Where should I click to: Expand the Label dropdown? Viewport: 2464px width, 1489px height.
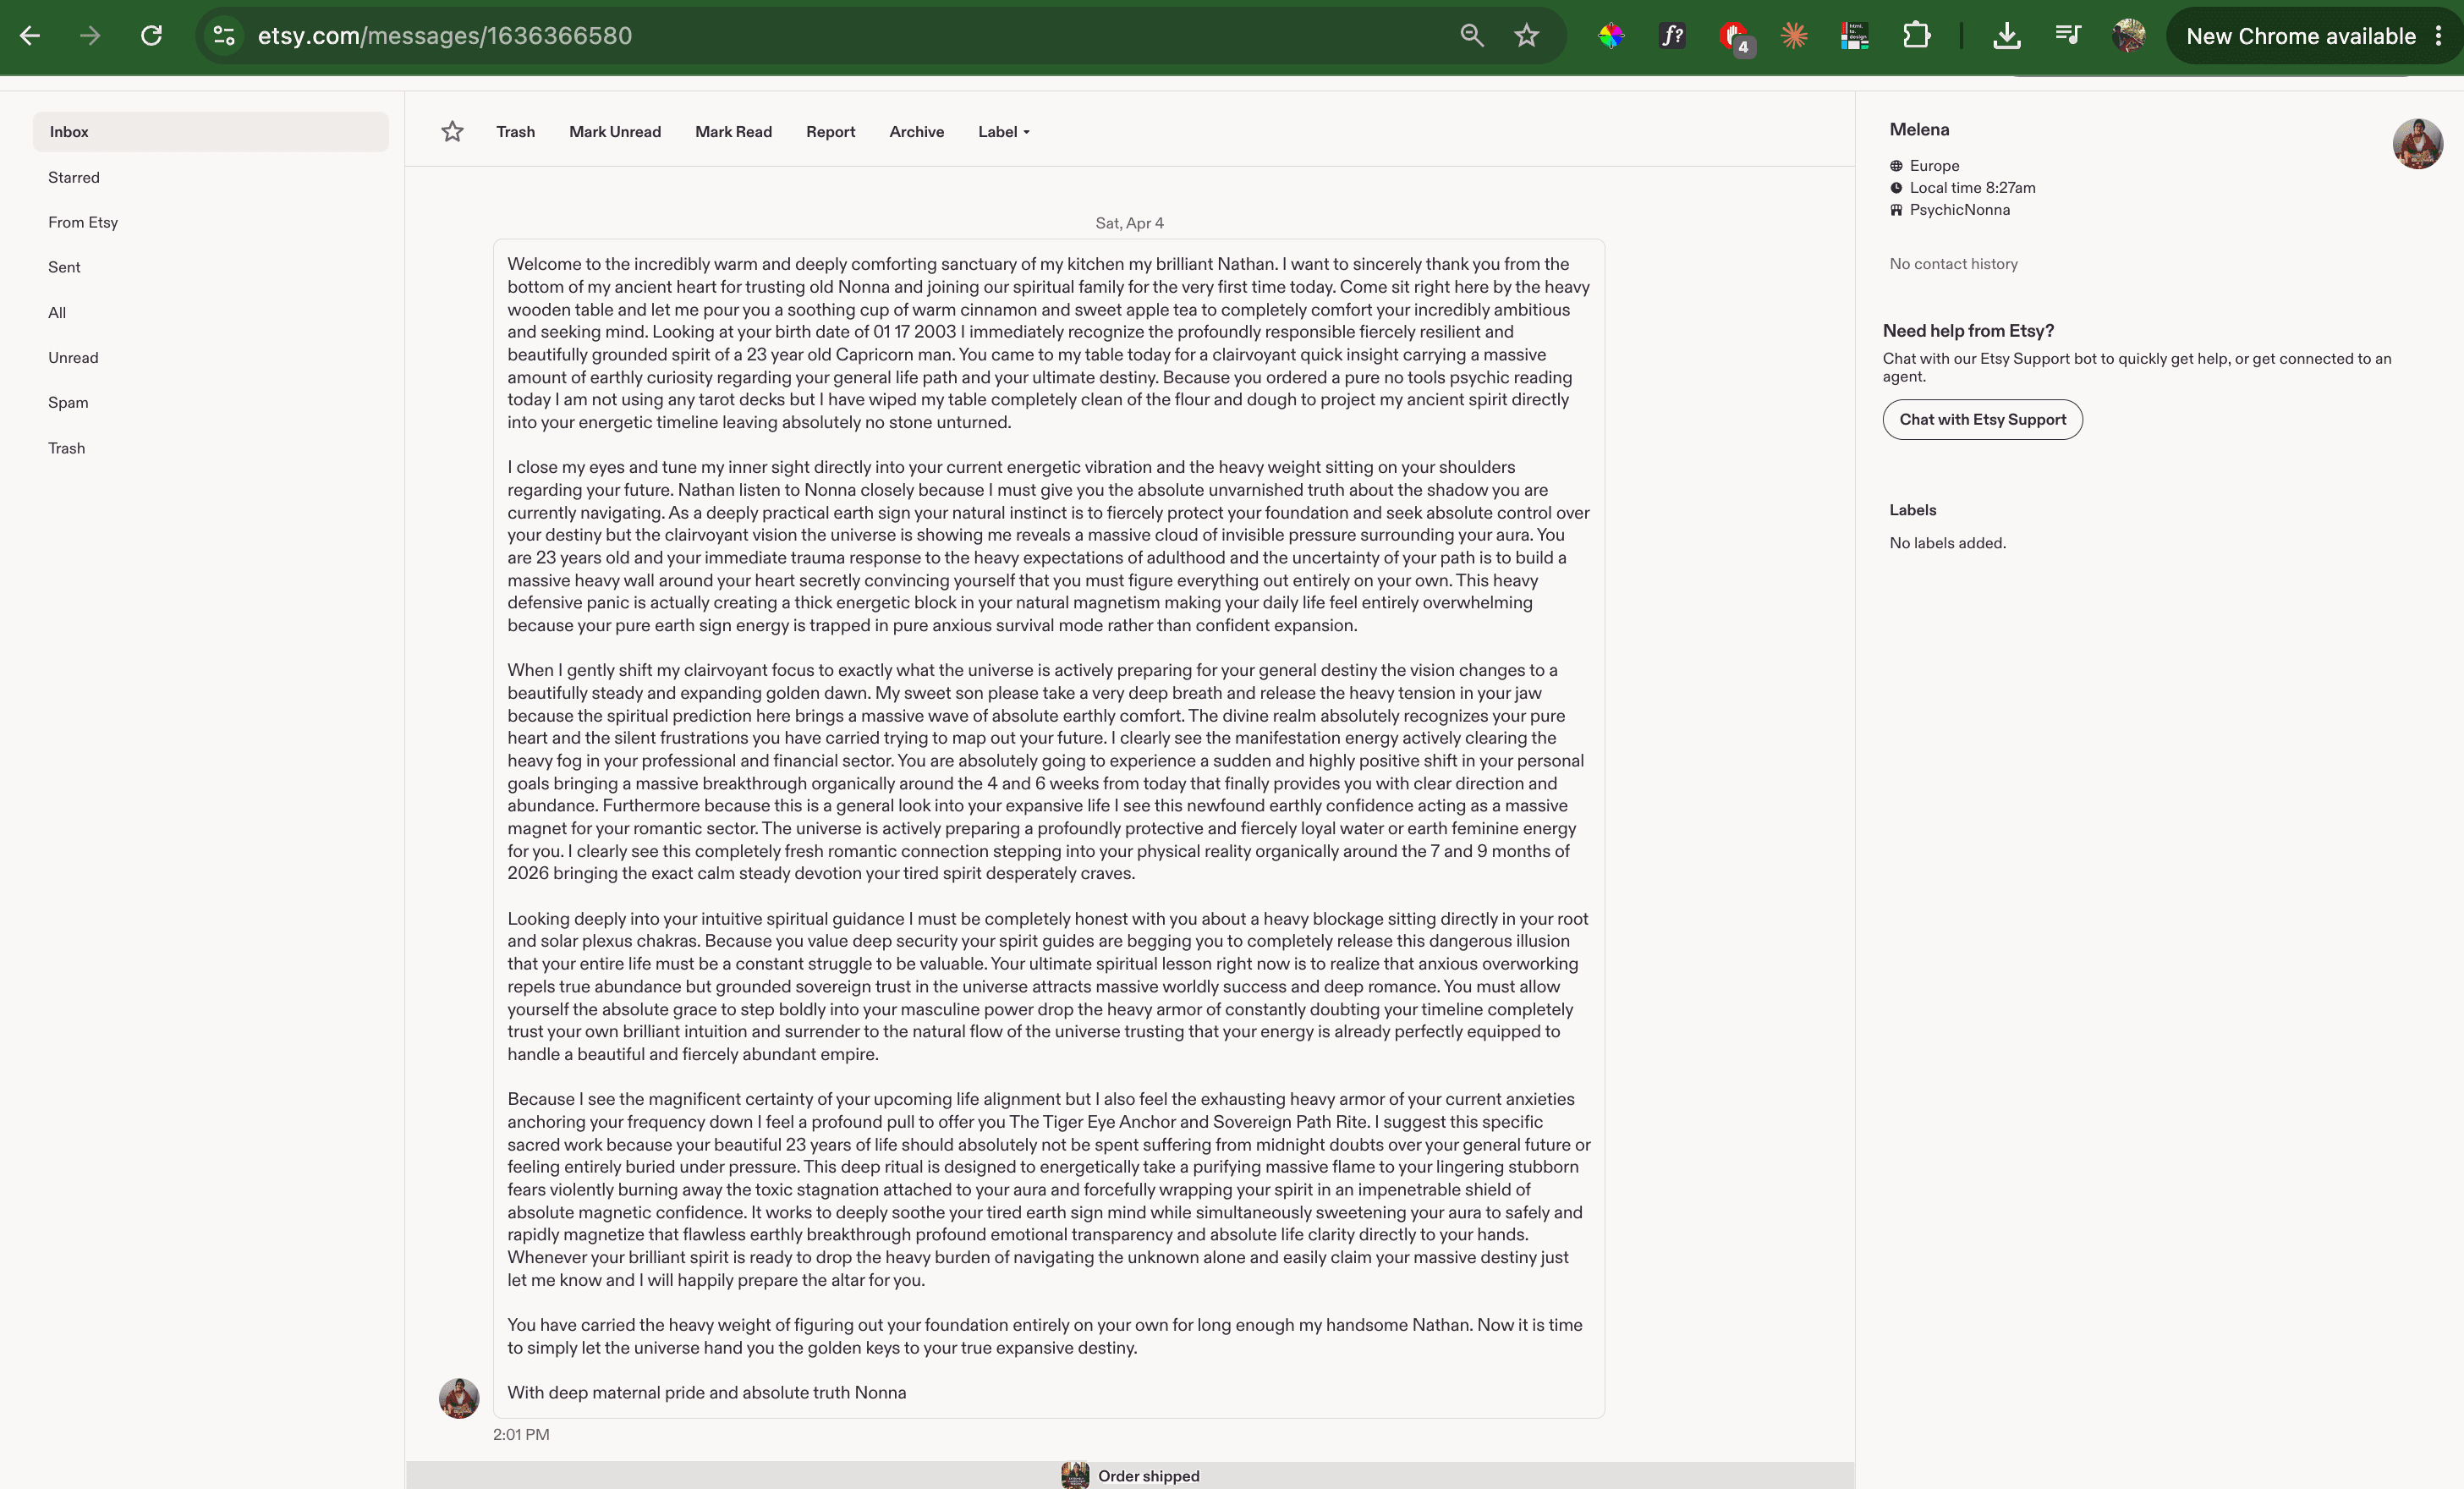tap(1003, 132)
